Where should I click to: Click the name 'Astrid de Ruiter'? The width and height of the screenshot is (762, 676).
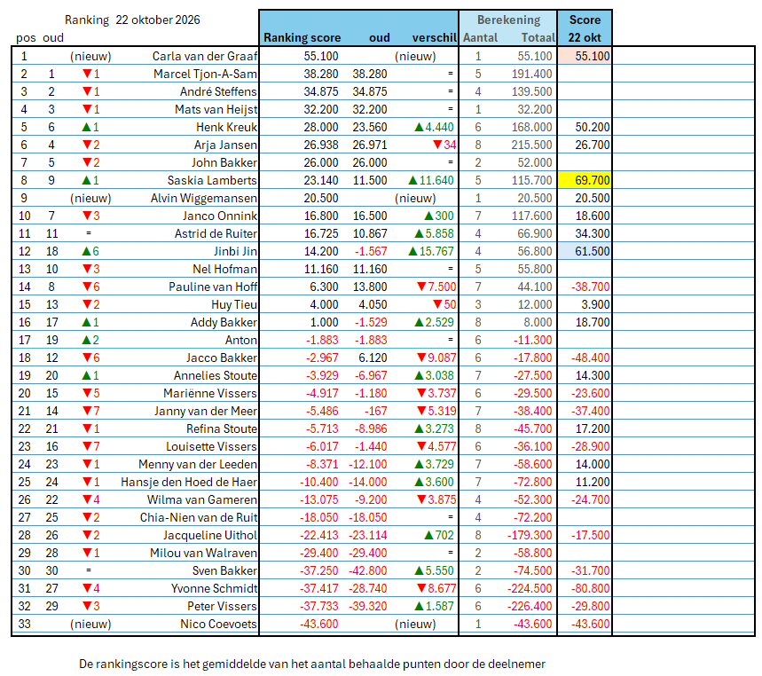(216, 233)
